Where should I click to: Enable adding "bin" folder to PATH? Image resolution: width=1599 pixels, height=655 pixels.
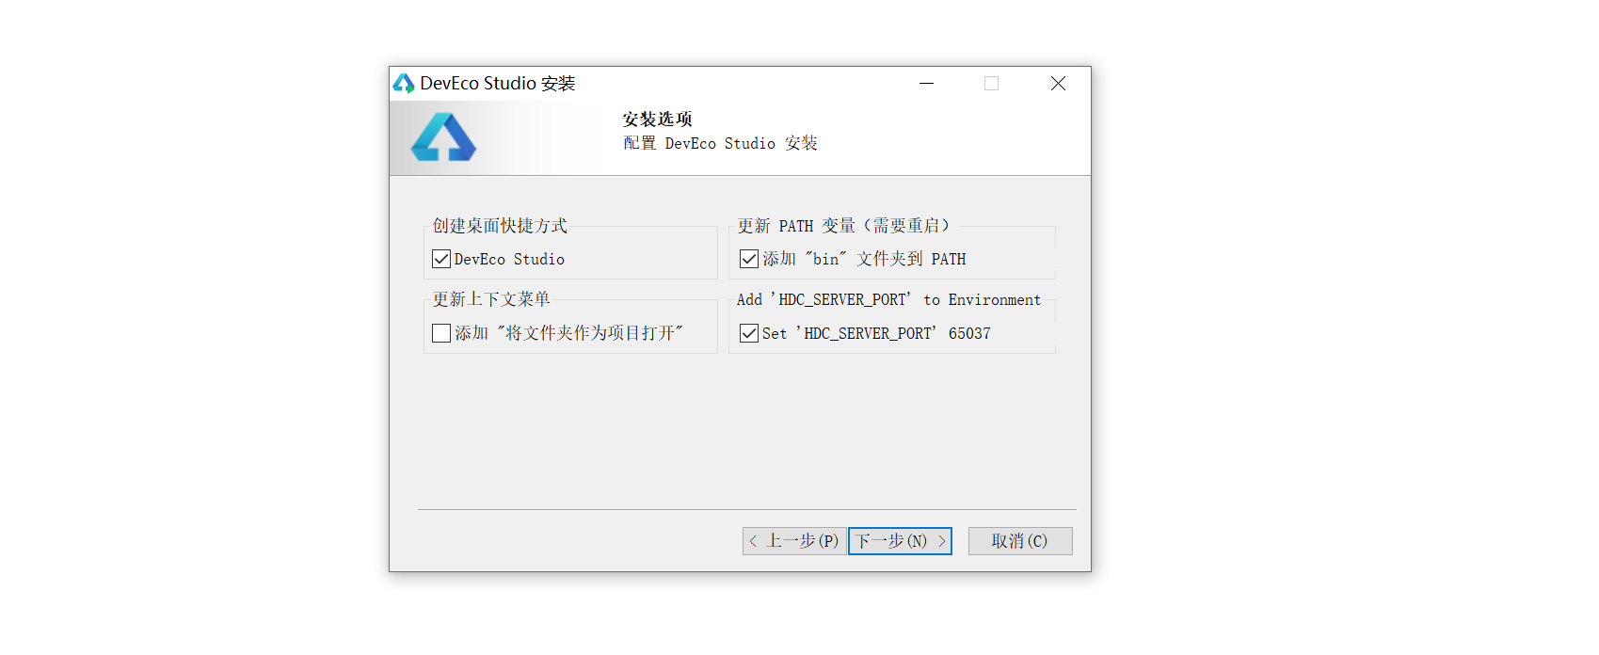(x=749, y=259)
